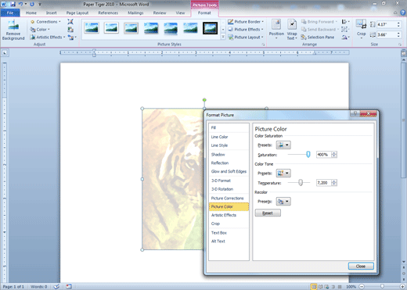Viewport: 407px width, 290px height.
Task: Open the Size dialog launcher
Action: tap(400, 45)
